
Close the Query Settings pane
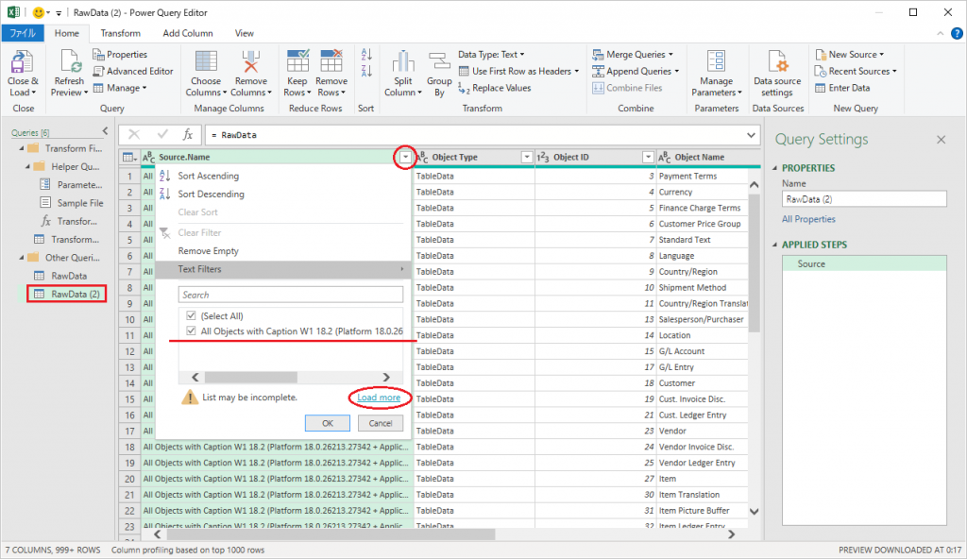942,140
